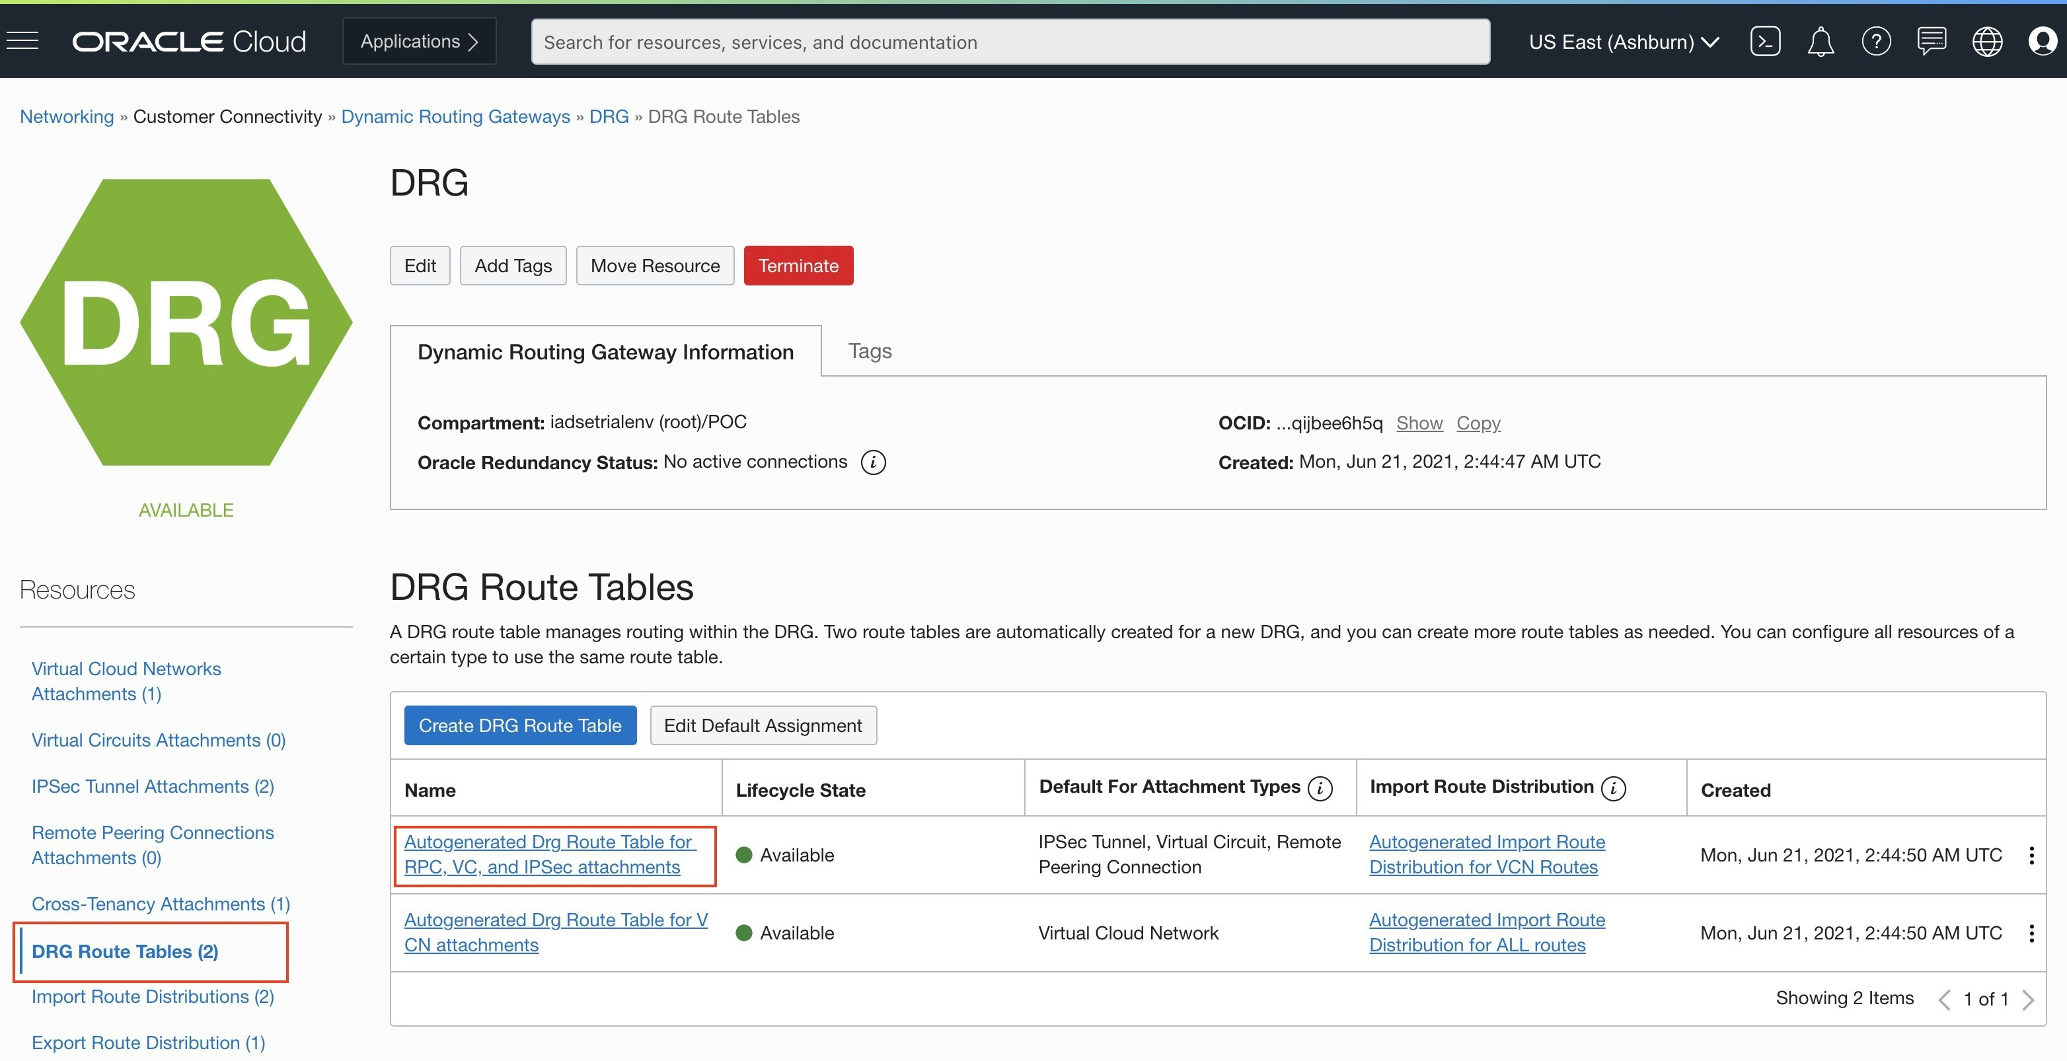
Task: Open the hamburger navigation menu
Action: (x=22, y=41)
